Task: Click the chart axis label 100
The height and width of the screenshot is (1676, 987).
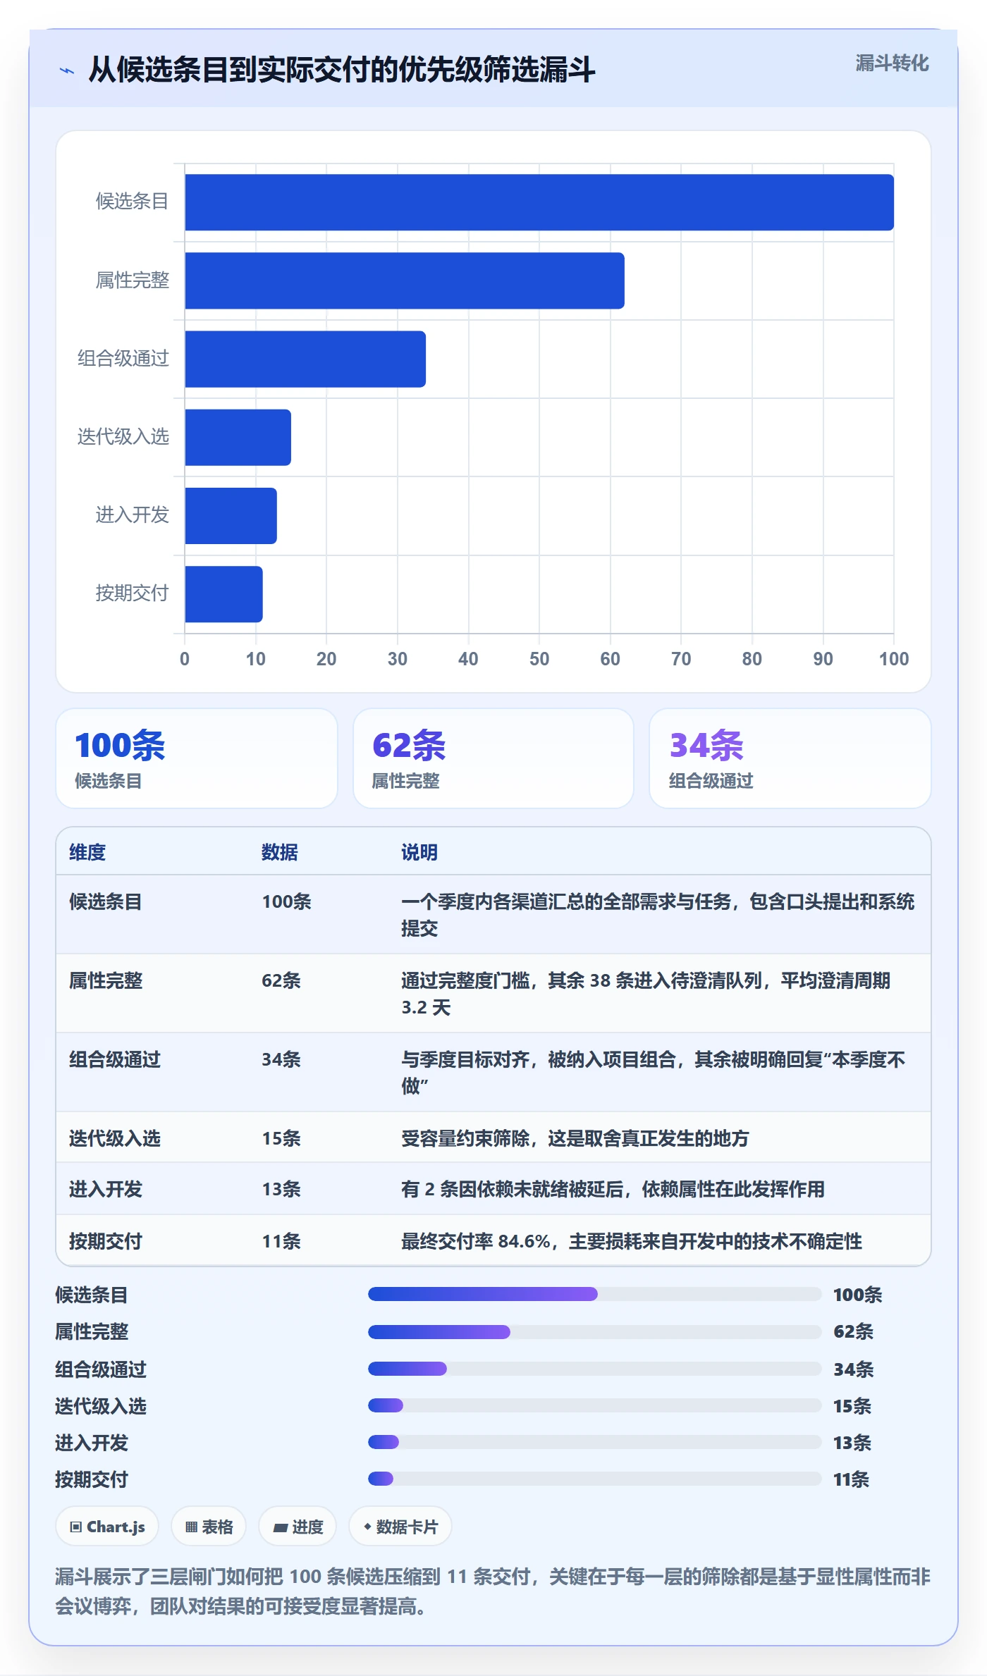Action: click(894, 659)
